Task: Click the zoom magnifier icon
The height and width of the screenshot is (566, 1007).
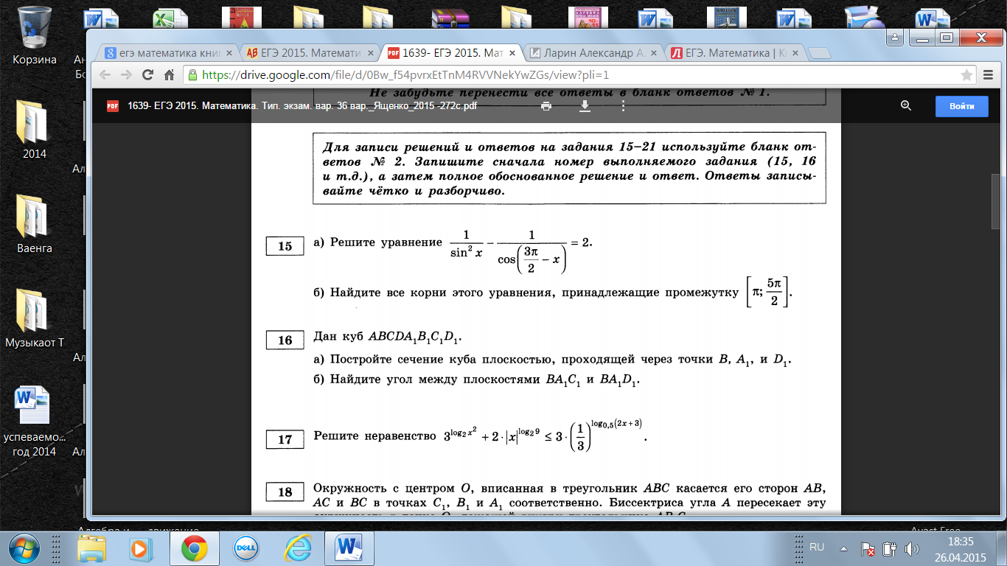Action: pyautogui.click(x=906, y=106)
